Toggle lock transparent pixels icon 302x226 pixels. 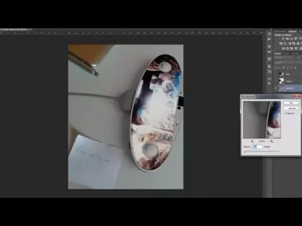click(284, 68)
